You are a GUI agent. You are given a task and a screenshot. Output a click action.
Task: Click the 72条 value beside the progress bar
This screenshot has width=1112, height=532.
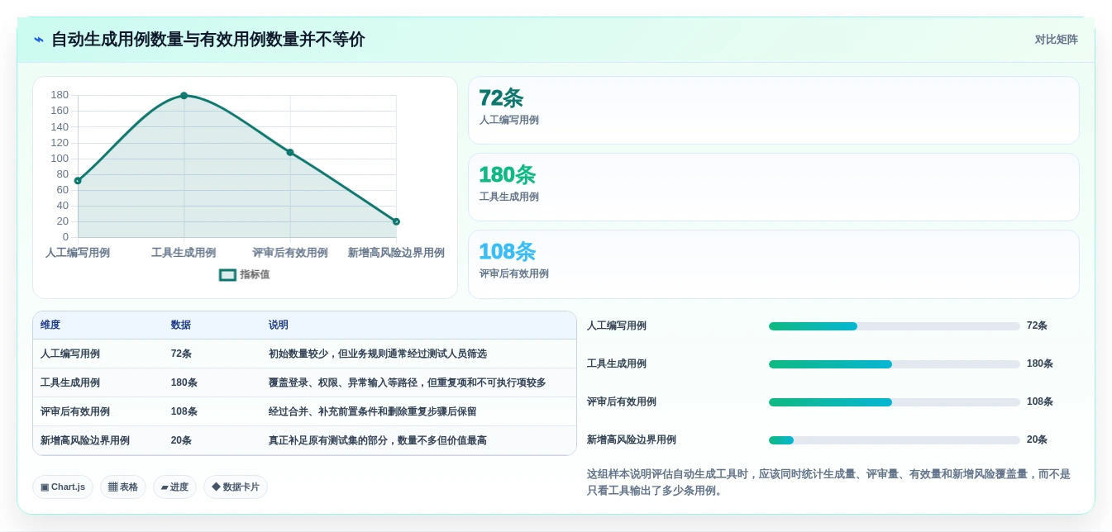coord(1037,325)
